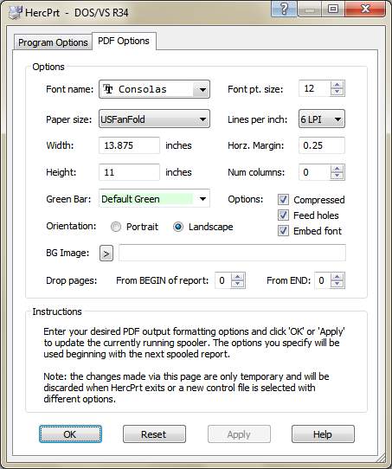Open the Font name Consolas dropdown

[x=154, y=89]
